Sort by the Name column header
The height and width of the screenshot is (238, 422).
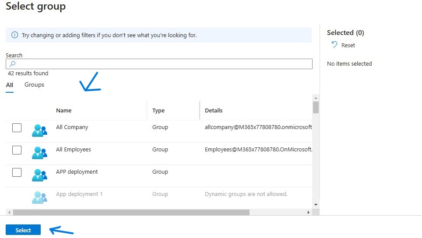point(64,111)
